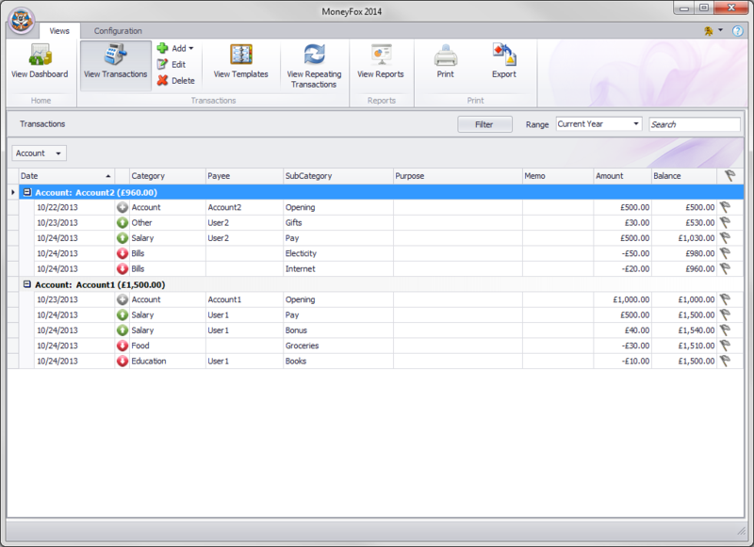
Task: Click the Filter button
Action: (484, 124)
